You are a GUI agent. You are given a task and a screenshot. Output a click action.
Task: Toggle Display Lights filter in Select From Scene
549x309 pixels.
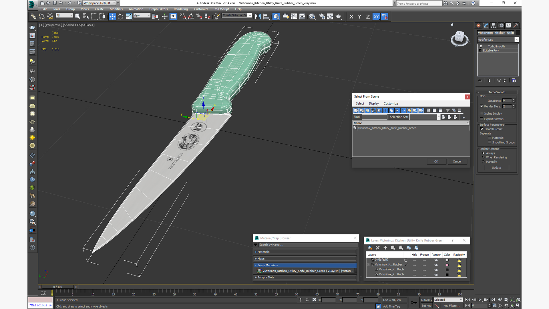(x=368, y=110)
